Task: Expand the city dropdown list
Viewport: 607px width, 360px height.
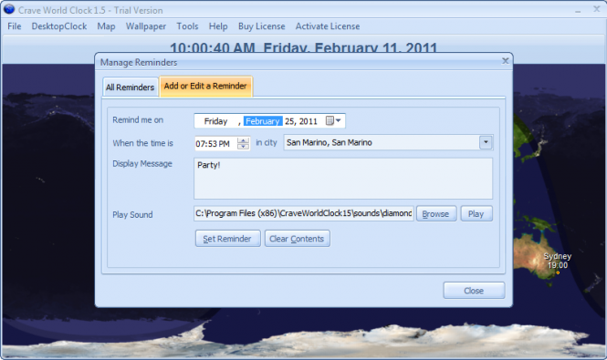Action: [486, 142]
